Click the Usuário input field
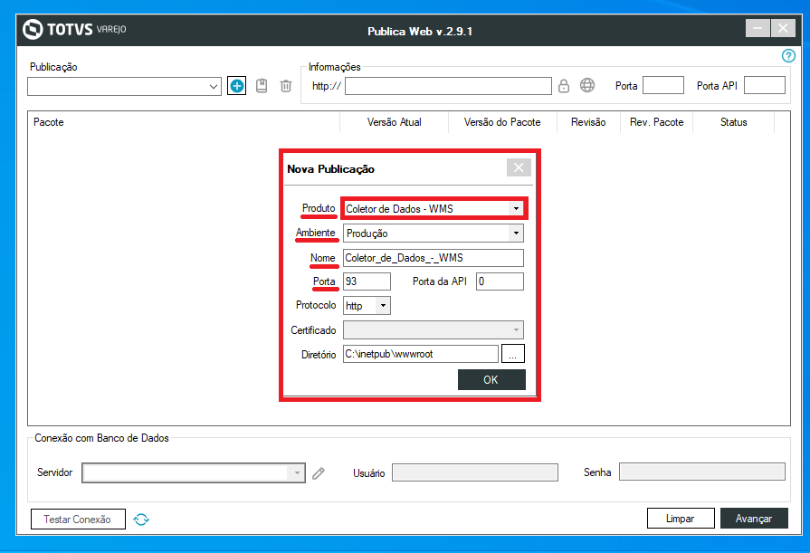The height and width of the screenshot is (553, 810). pyautogui.click(x=475, y=472)
